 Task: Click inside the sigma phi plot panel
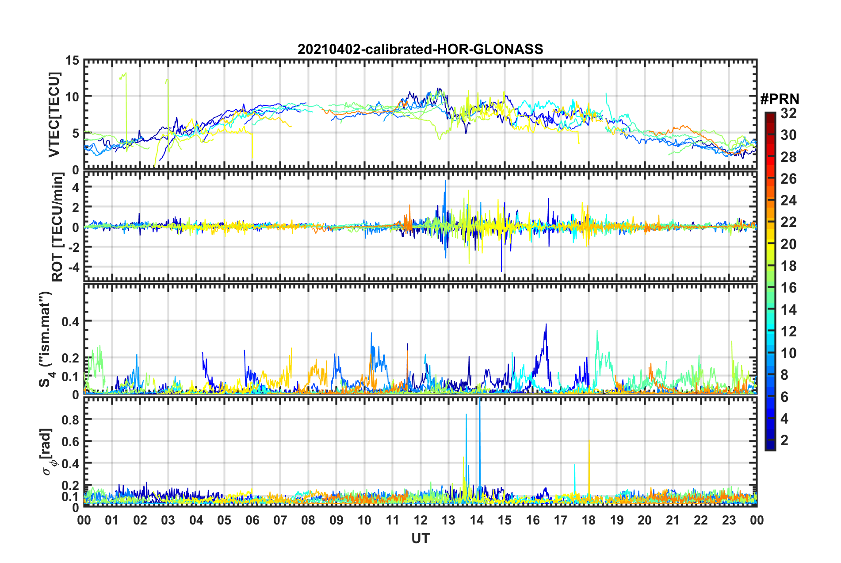pyautogui.click(x=420, y=452)
